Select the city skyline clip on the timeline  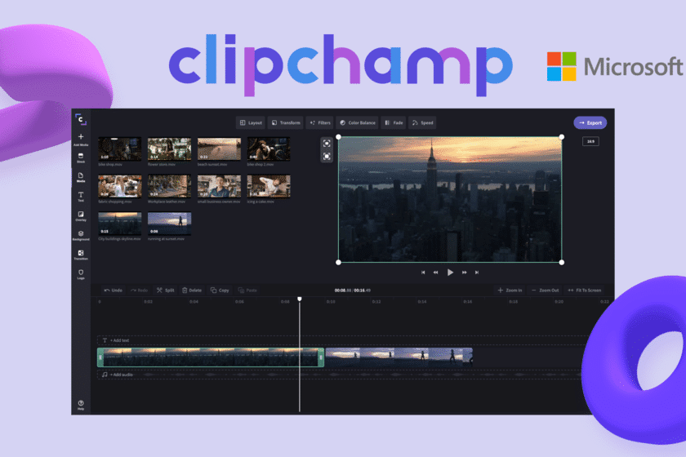click(x=211, y=357)
